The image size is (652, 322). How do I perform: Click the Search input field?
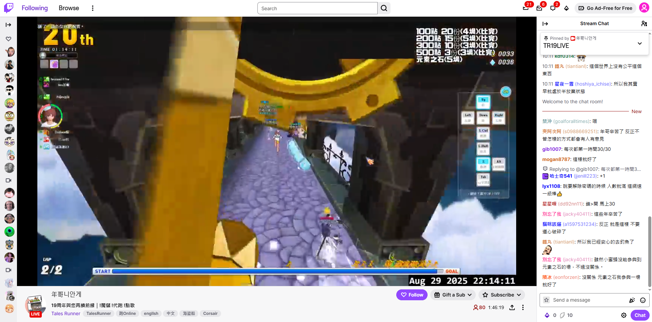[x=317, y=8]
